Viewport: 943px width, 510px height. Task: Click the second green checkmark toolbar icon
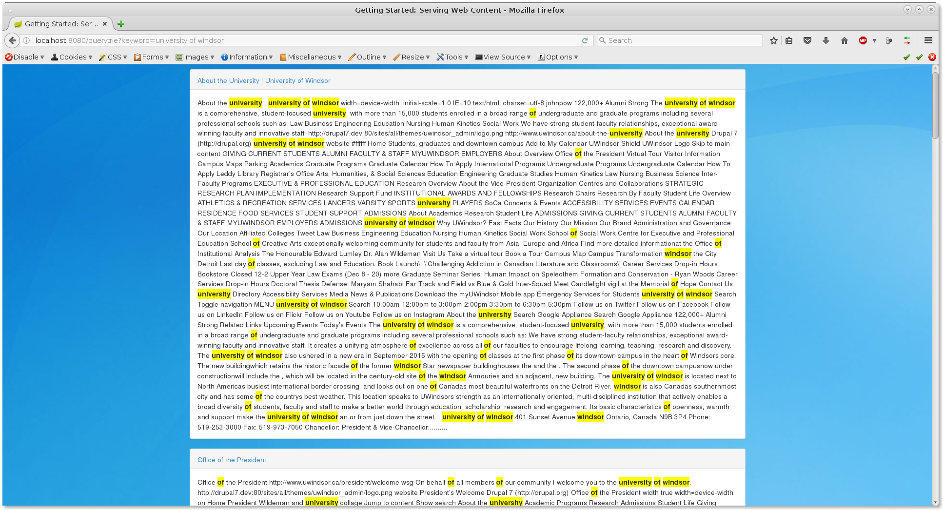(x=919, y=57)
